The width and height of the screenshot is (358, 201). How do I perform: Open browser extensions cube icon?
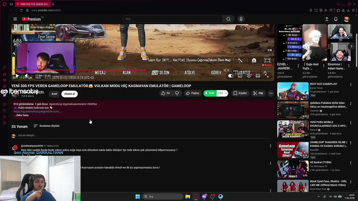tap(338, 10)
